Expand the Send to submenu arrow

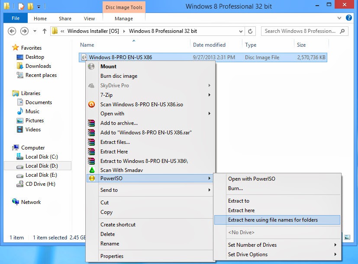pyautogui.click(x=210, y=190)
